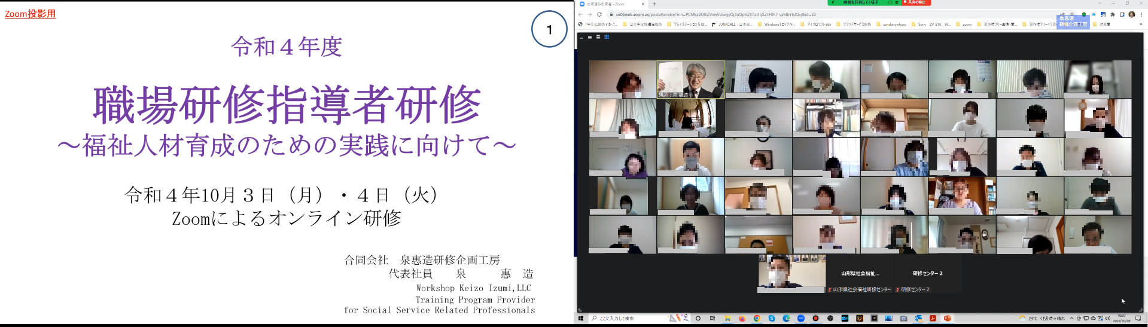The height and width of the screenshot is (327, 1148).
Task: Open File Explorer from the taskbar
Action: 727,318
